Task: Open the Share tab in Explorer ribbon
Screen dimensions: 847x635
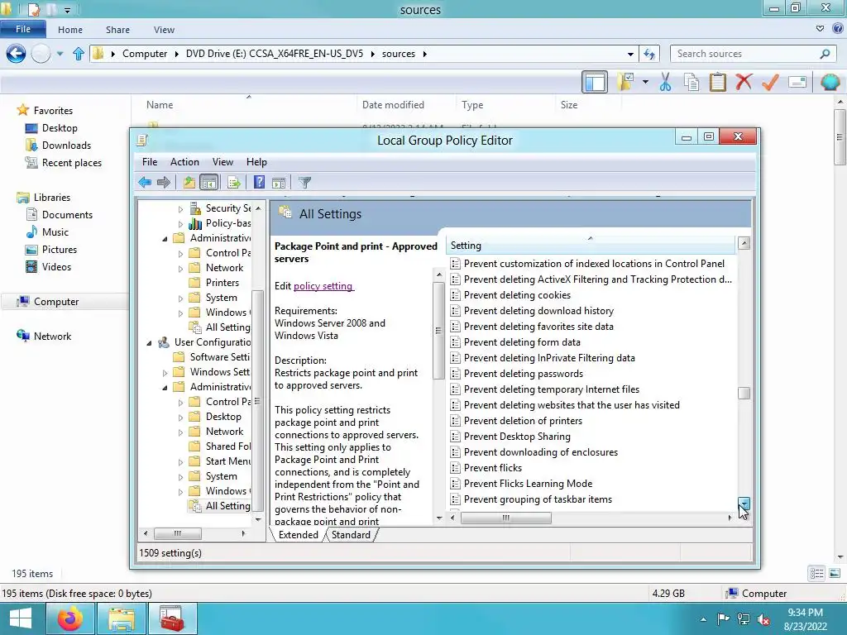Action: (x=117, y=30)
